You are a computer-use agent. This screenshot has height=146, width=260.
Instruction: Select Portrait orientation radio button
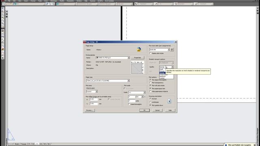tap(151, 99)
